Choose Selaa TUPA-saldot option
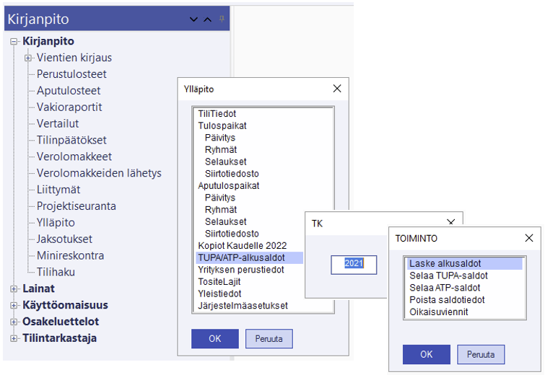 (x=448, y=275)
